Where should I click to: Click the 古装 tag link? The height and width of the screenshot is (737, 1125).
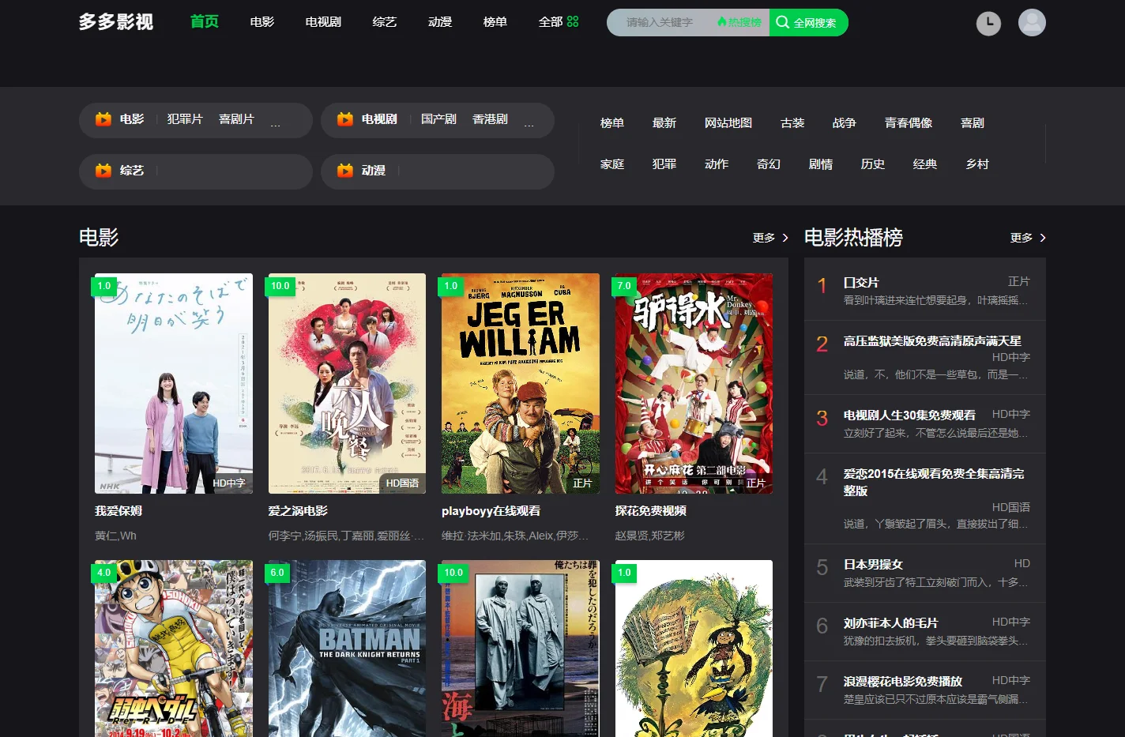tap(792, 123)
